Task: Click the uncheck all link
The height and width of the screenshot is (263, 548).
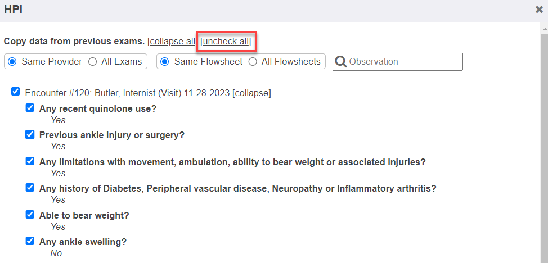Action: click(x=226, y=42)
